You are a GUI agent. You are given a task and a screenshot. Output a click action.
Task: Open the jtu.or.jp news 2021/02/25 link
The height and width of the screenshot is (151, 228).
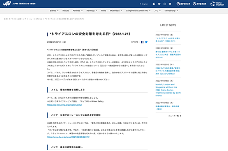pos(68,137)
